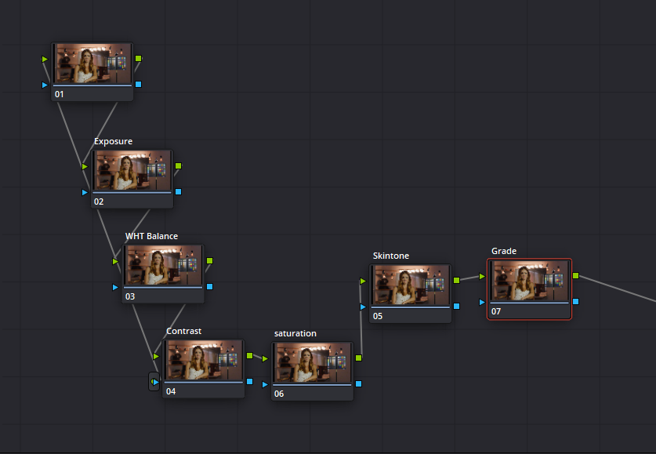
Task: Click the "Exposure" label text
Action: point(114,141)
